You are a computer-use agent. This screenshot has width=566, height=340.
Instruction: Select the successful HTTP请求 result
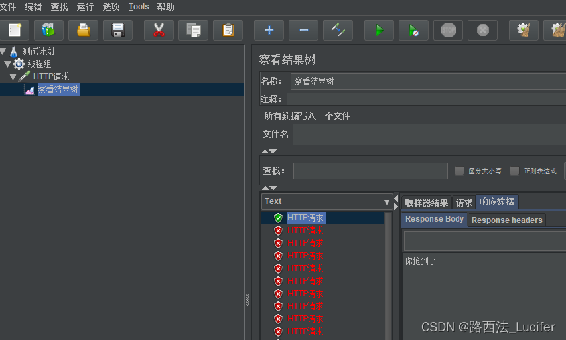pyautogui.click(x=306, y=218)
